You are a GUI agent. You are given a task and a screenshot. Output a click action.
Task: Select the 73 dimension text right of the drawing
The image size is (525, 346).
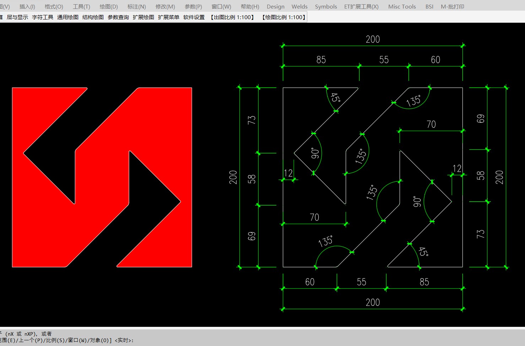click(x=480, y=234)
